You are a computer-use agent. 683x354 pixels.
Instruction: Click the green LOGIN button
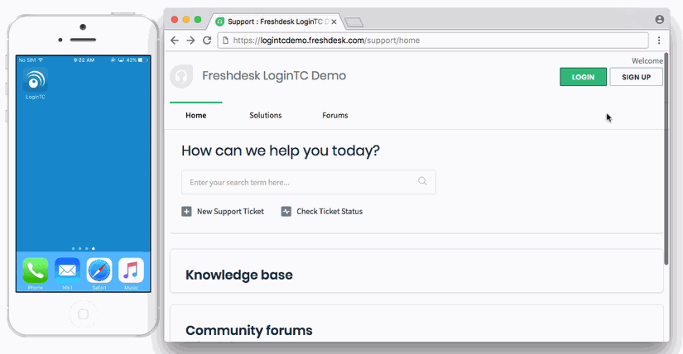click(583, 77)
